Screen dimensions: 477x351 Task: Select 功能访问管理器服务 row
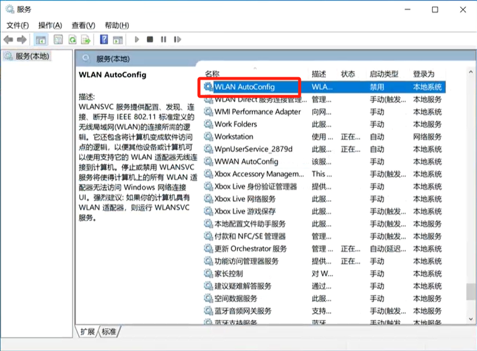tap(324, 261)
